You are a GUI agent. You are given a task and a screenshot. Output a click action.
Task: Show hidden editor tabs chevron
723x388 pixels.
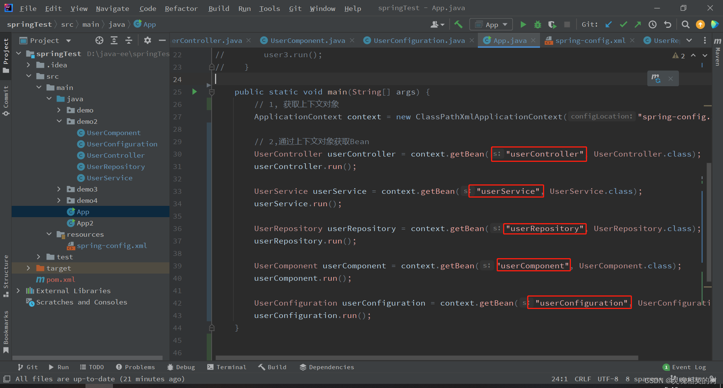tap(689, 40)
